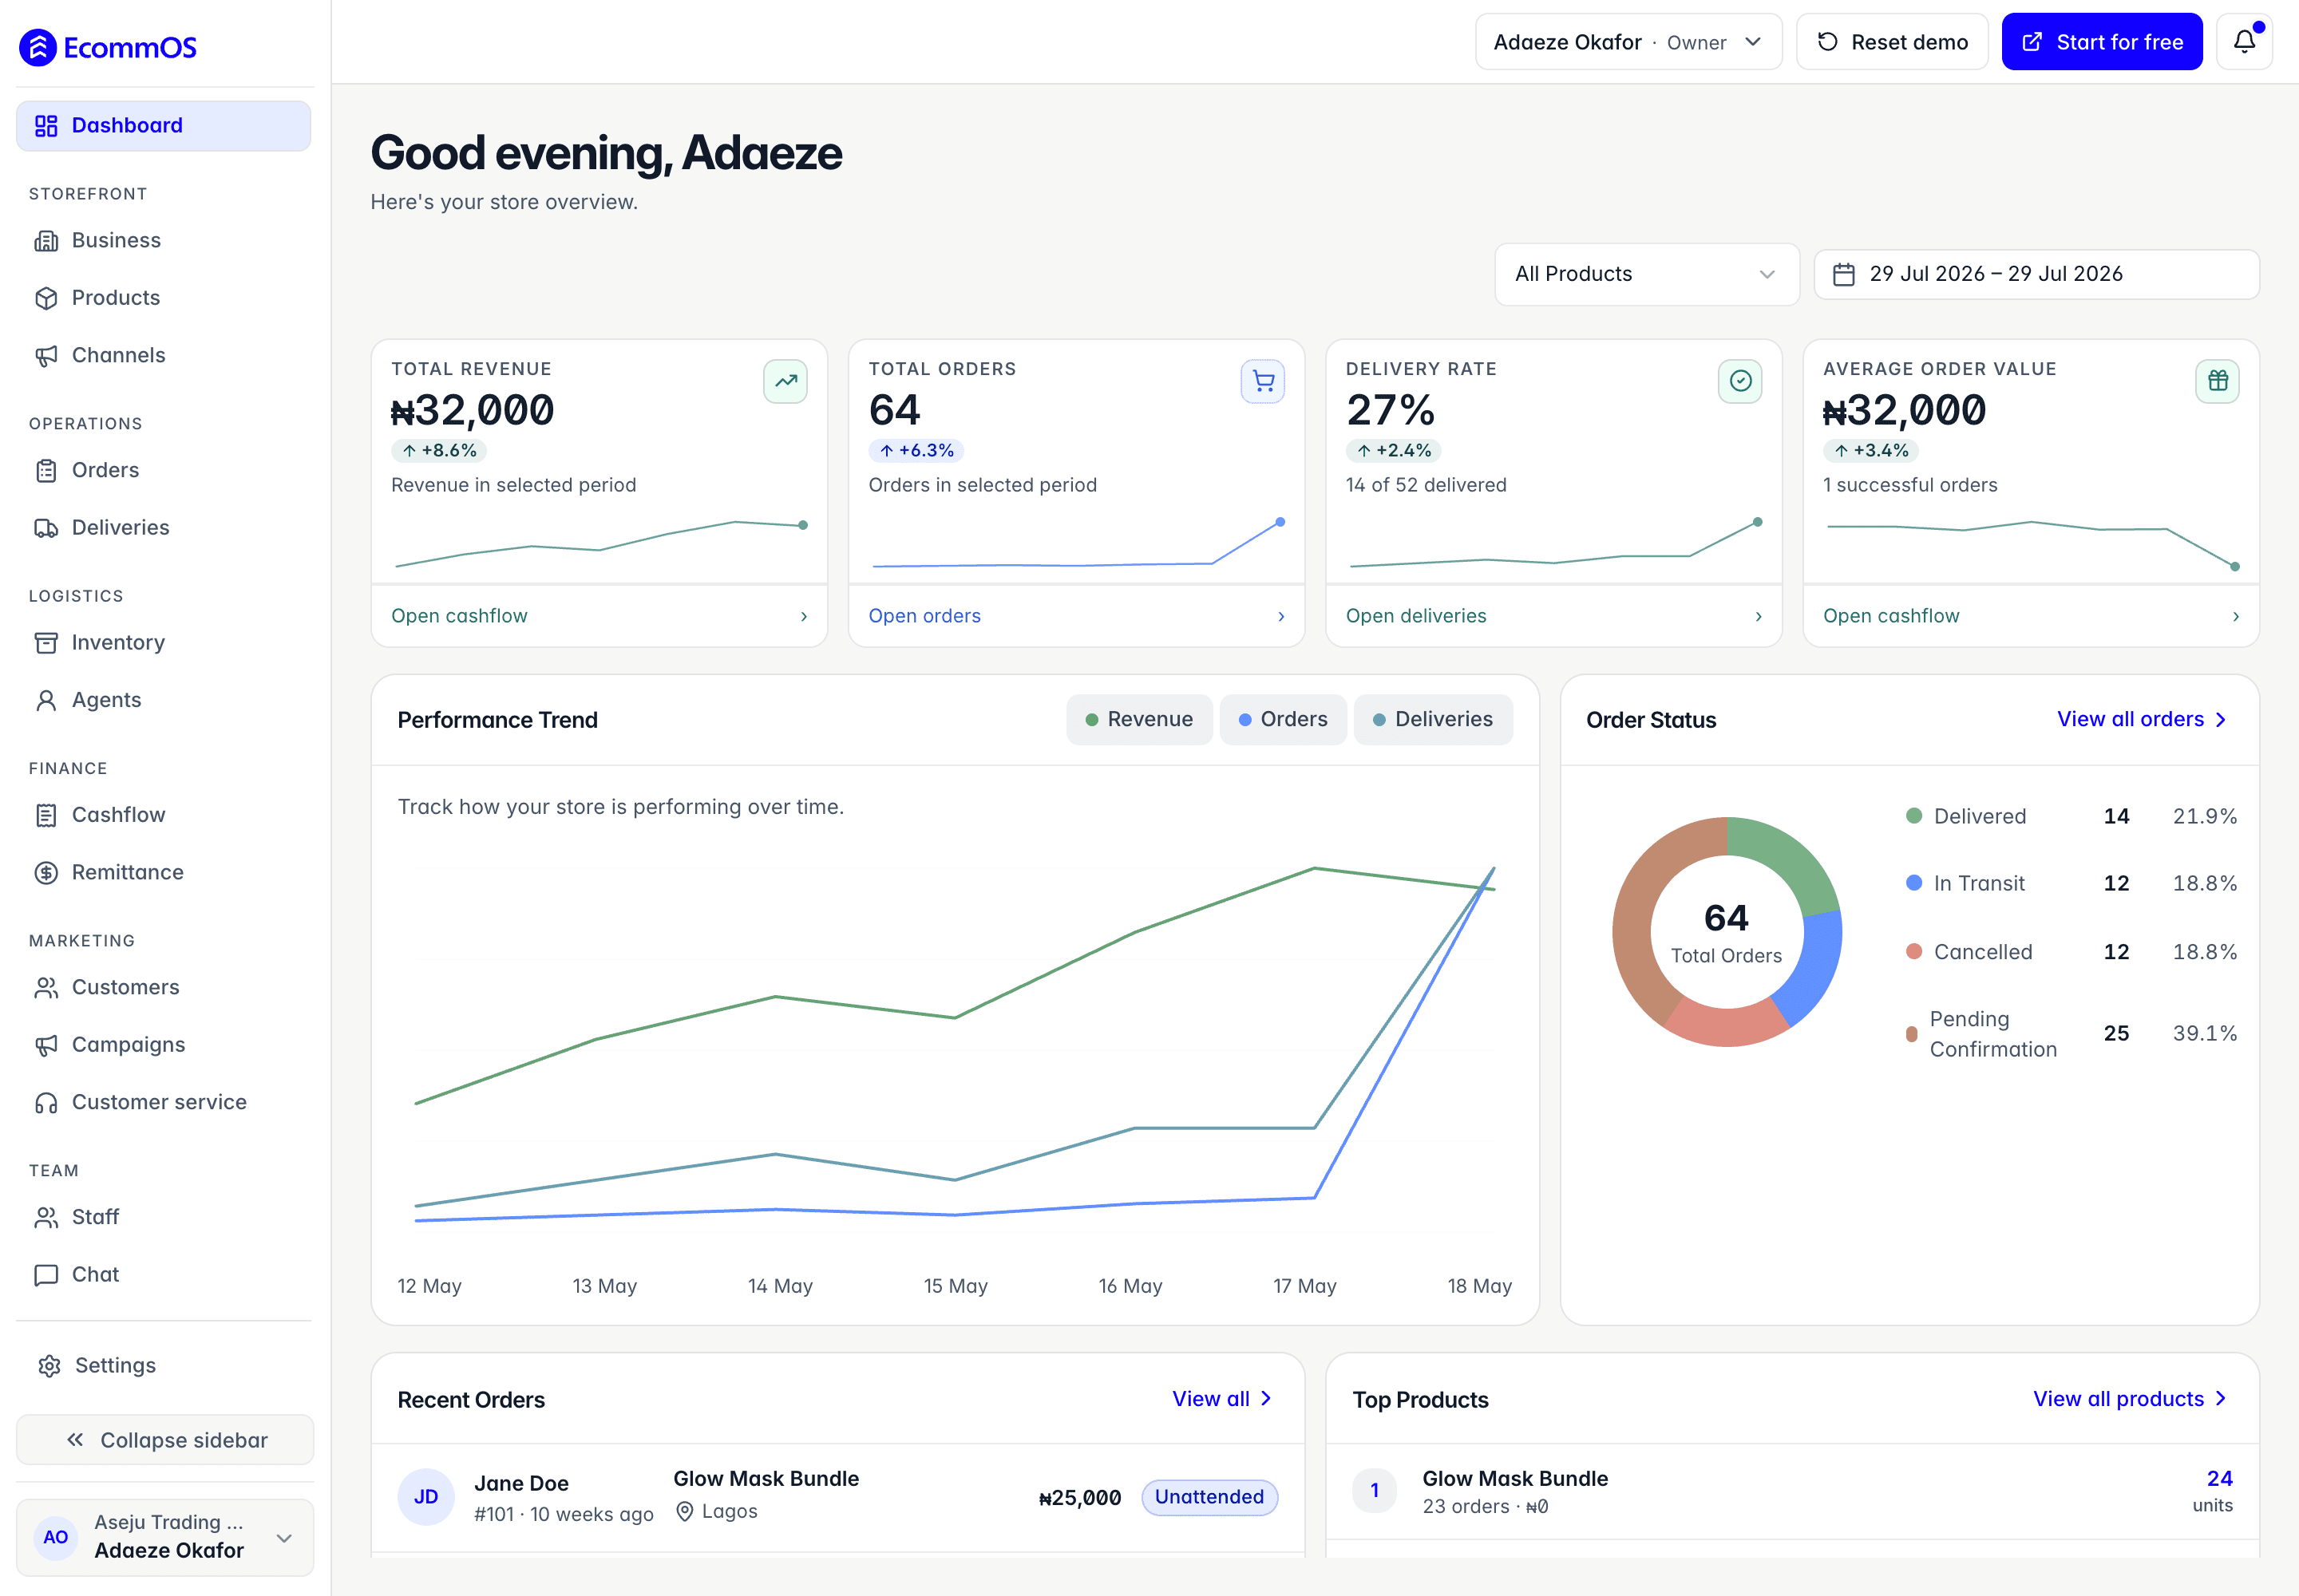Image resolution: width=2299 pixels, height=1596 pixels.
Task: Open orders from the Total Orders card
Action: coord(1075,616)
